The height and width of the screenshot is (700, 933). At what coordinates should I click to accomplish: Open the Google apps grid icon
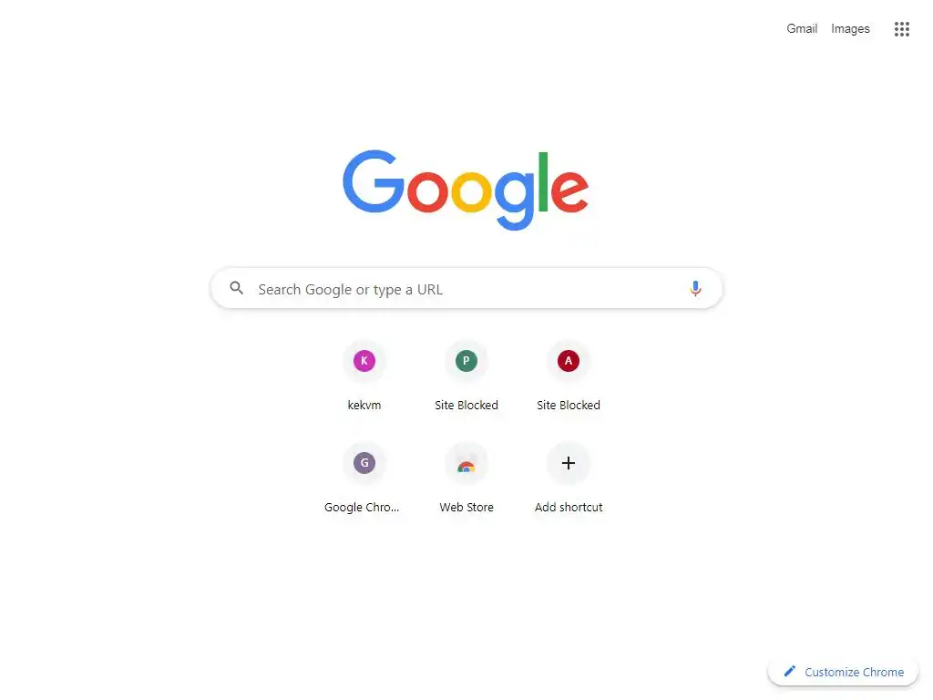(x=901, y=28)
